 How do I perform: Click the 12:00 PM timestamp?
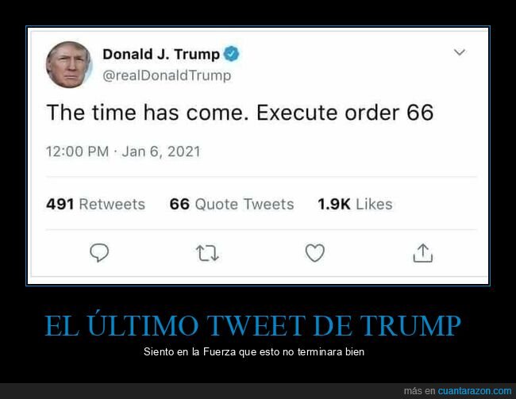click(x=77, y=152)
